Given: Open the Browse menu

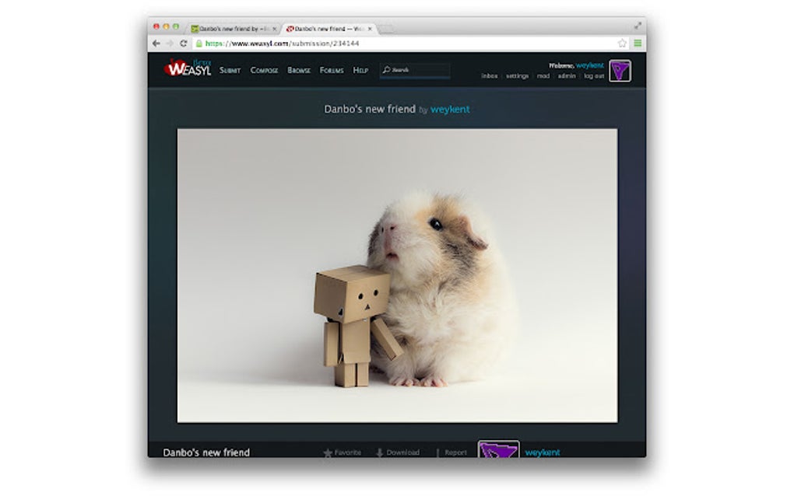Looking at the screenshot, I should [299, 70].
